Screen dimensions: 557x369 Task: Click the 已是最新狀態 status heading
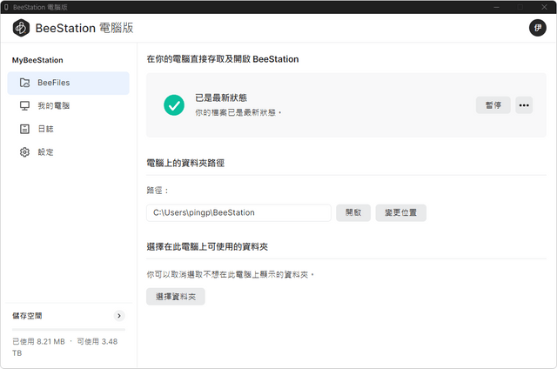click(221, 97)
